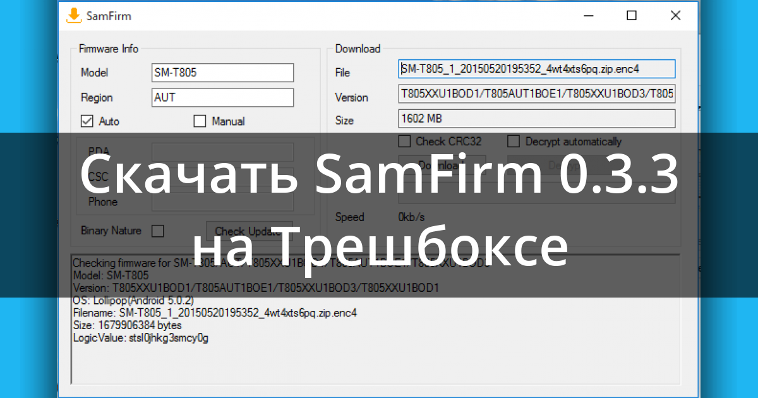Select the File name field
Image resolution: width=758 pixels, height=398 pixels.
point(537,68)
